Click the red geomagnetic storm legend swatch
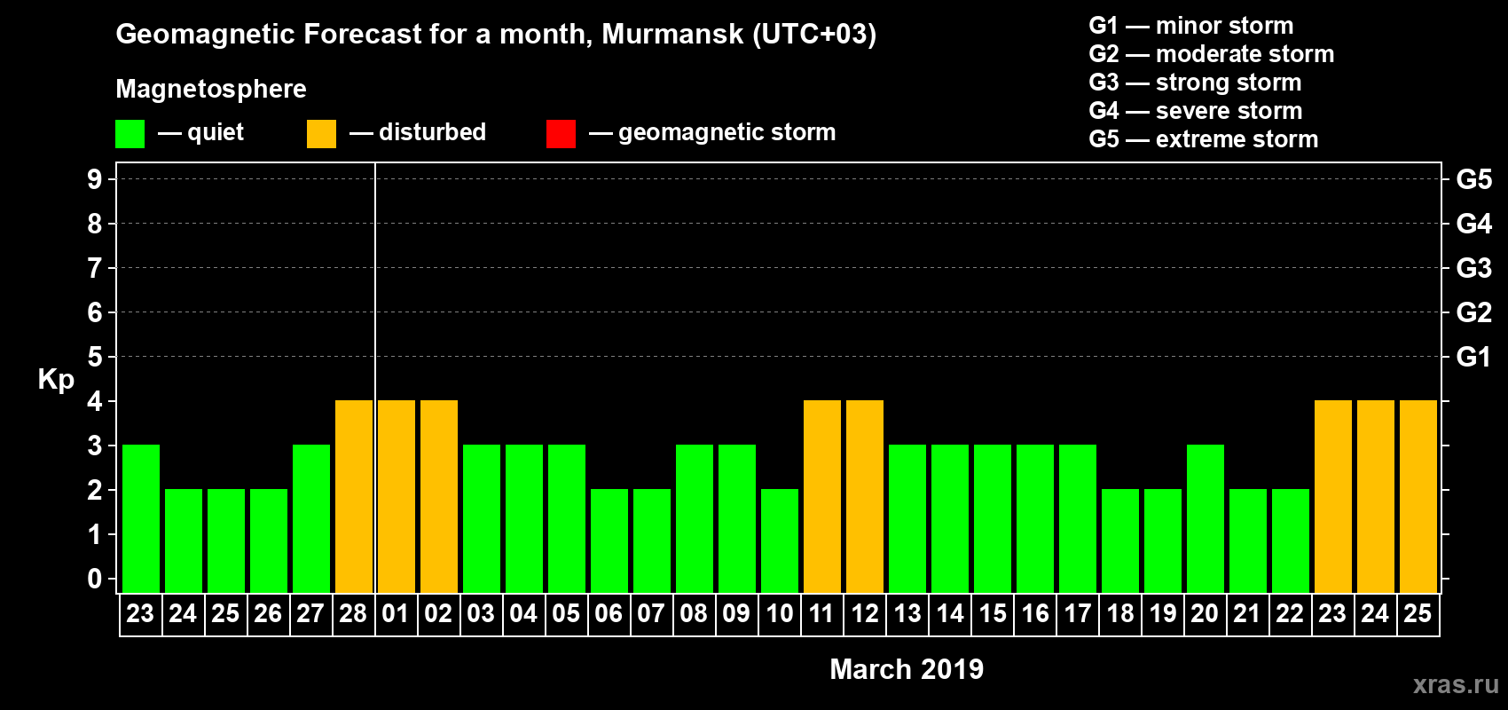The height and width of the screenshot is (710, 1508). point(561,133)
